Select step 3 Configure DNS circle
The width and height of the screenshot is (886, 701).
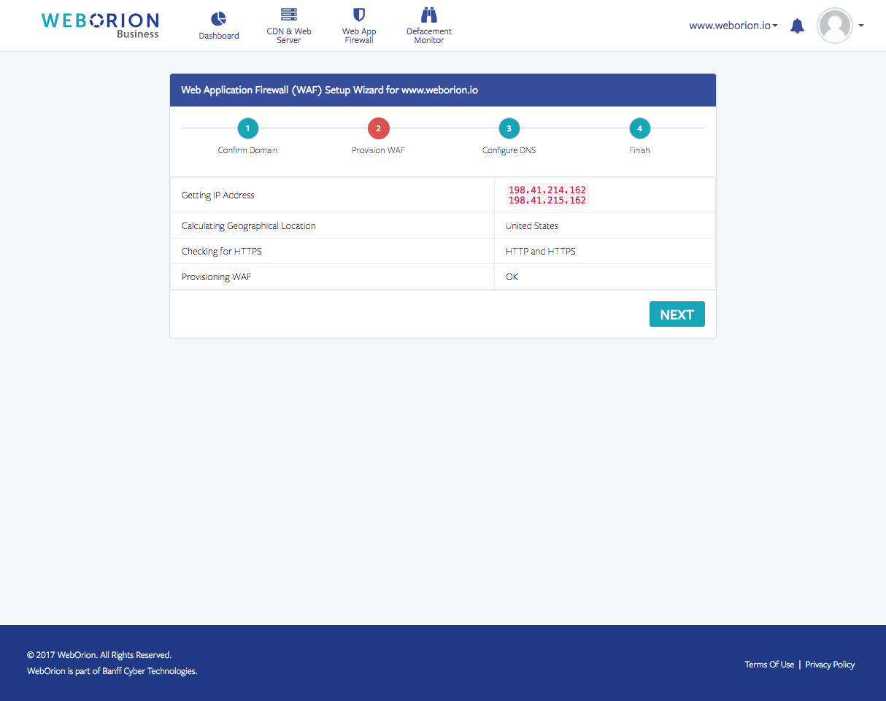click(509, 128)
